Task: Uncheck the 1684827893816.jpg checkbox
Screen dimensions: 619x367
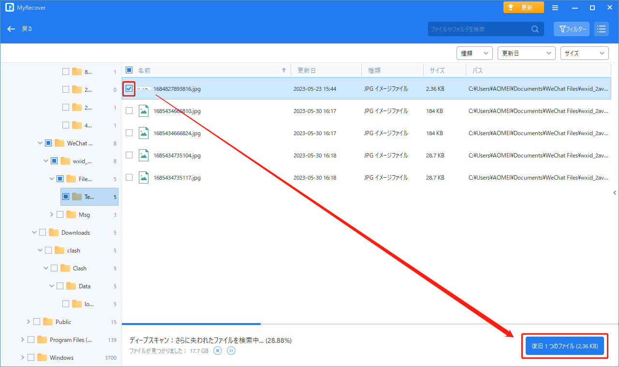Action: (x=129, y=89)
